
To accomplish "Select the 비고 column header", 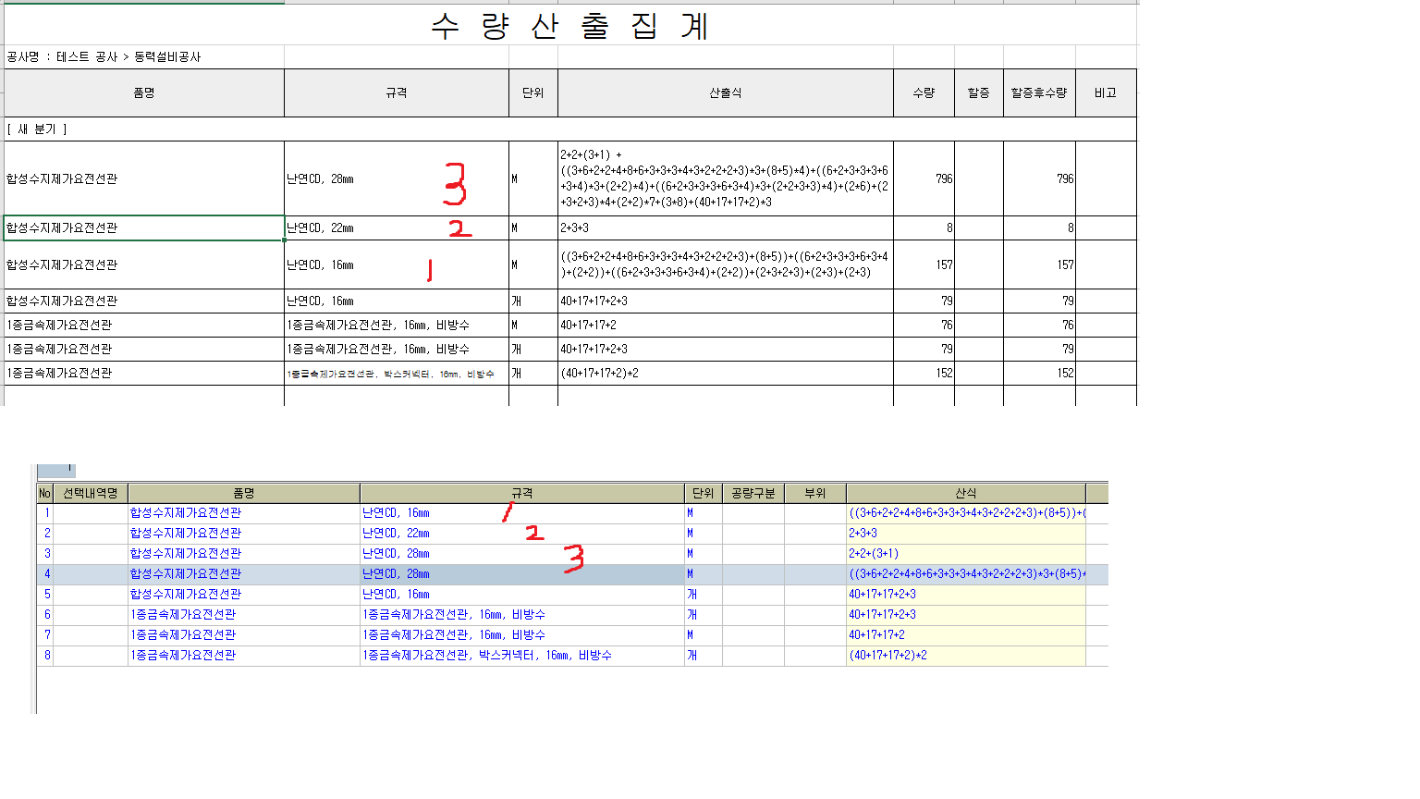I will (x=1106, y=92).
